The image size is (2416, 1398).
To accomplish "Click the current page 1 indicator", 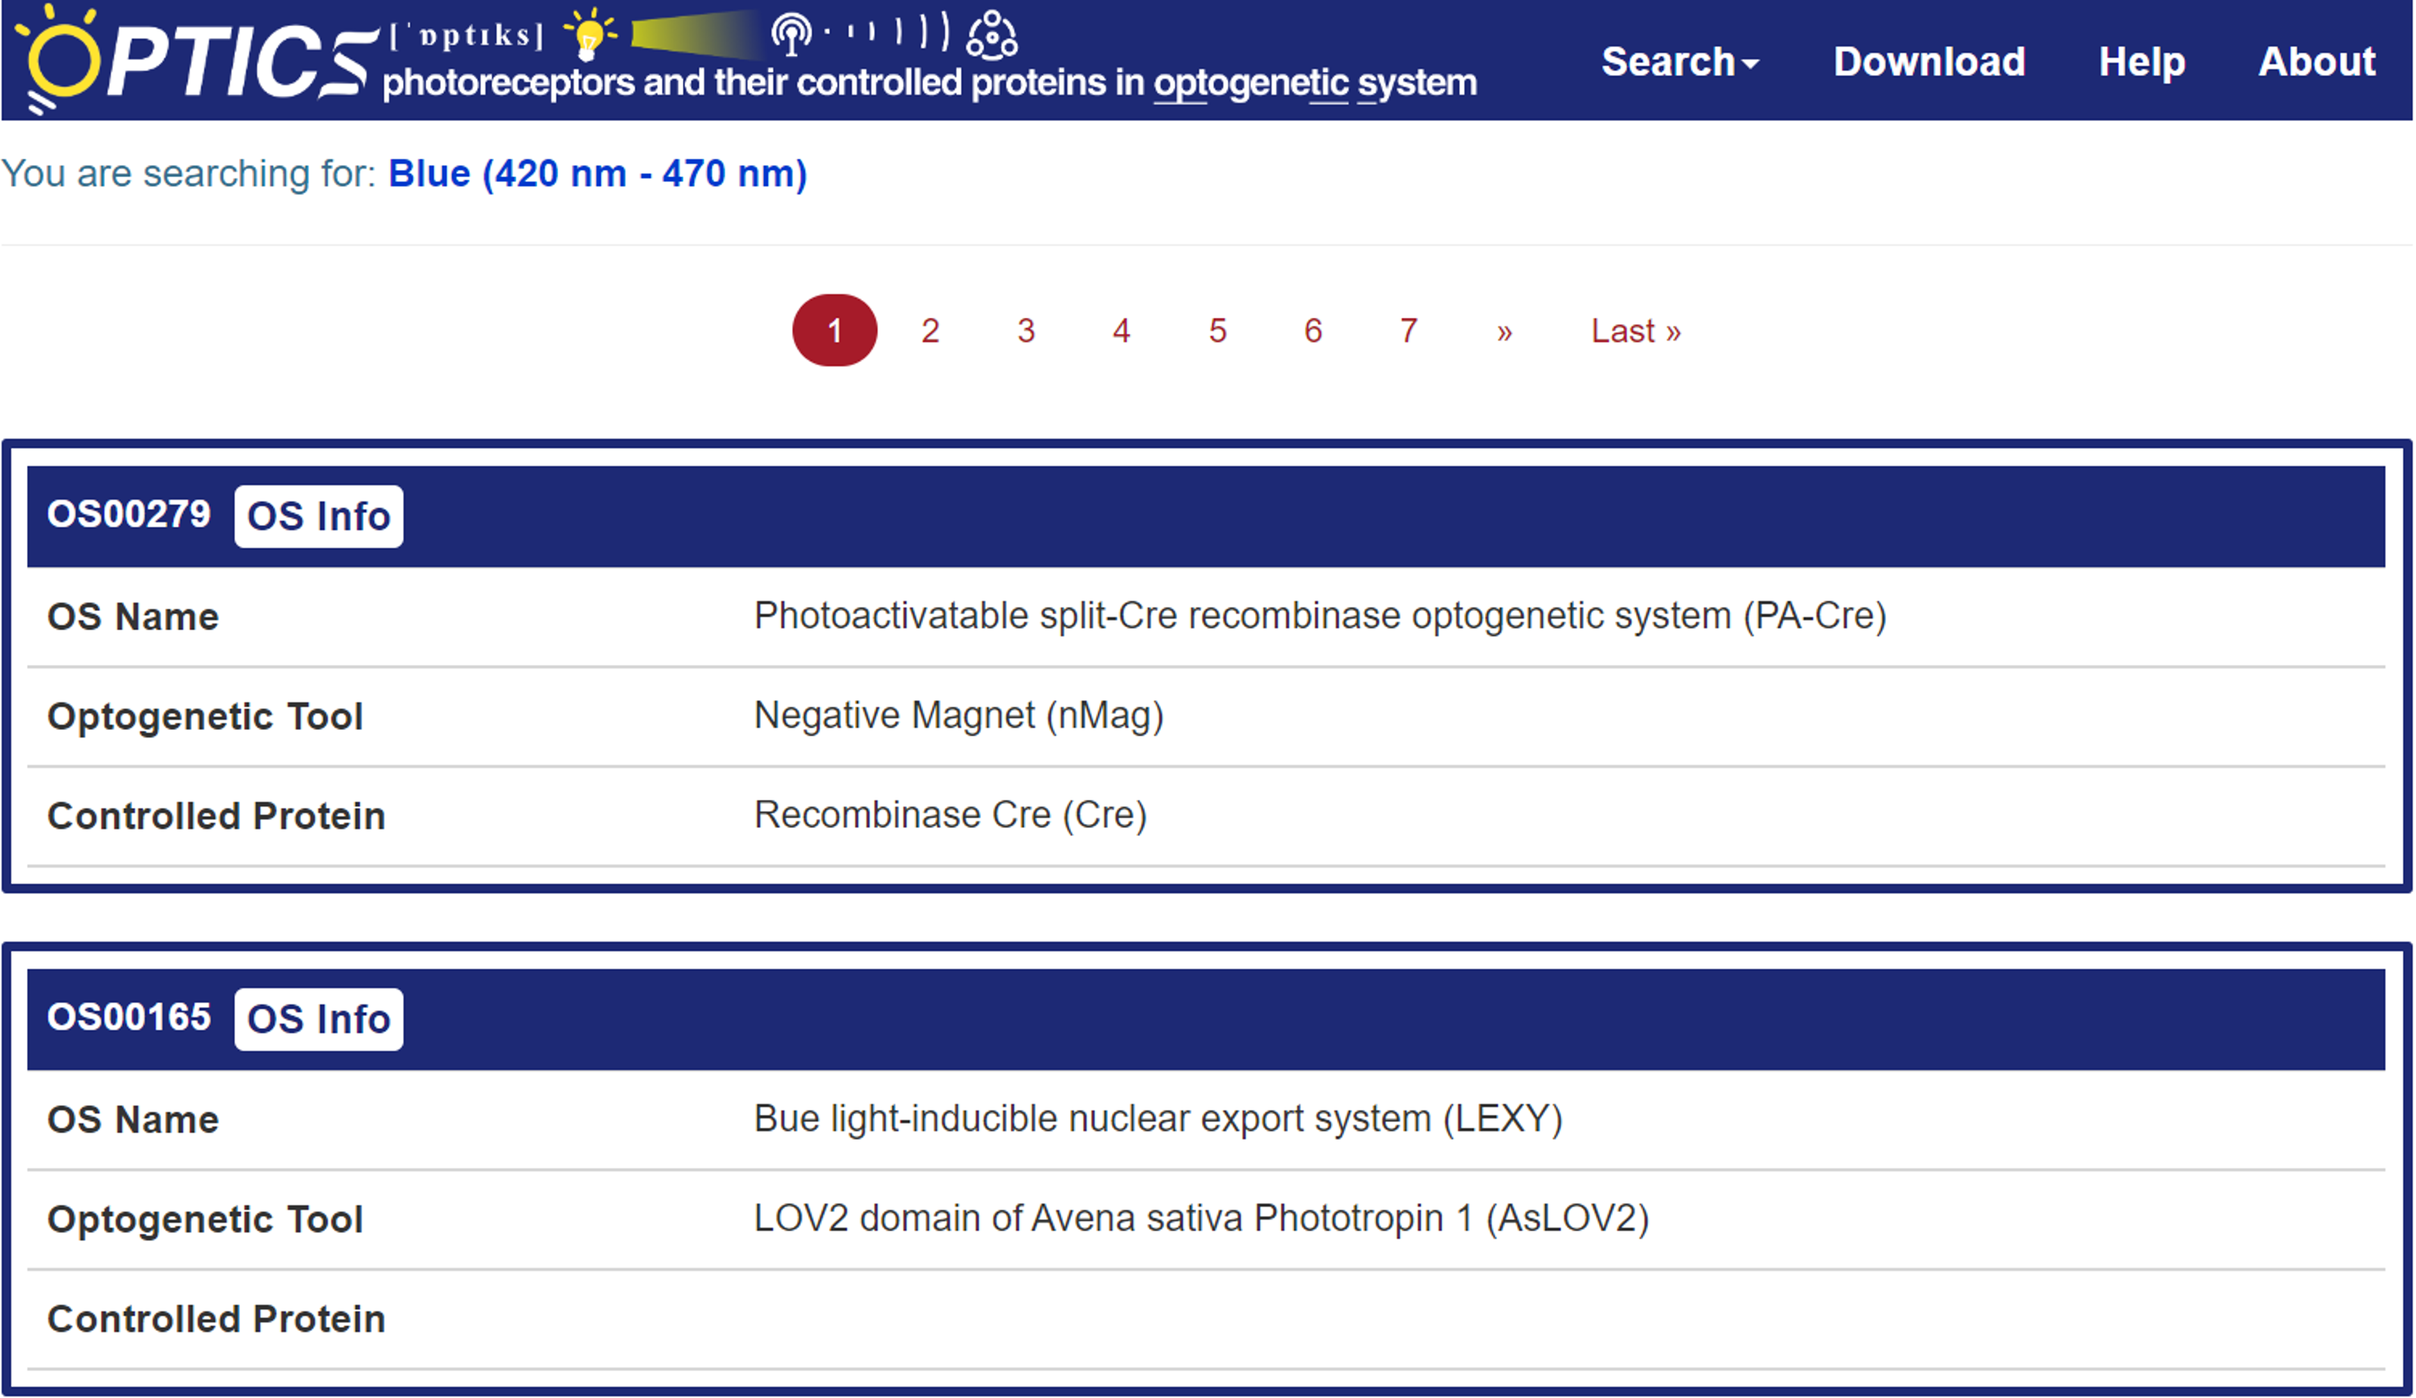I will coord(834,331).
